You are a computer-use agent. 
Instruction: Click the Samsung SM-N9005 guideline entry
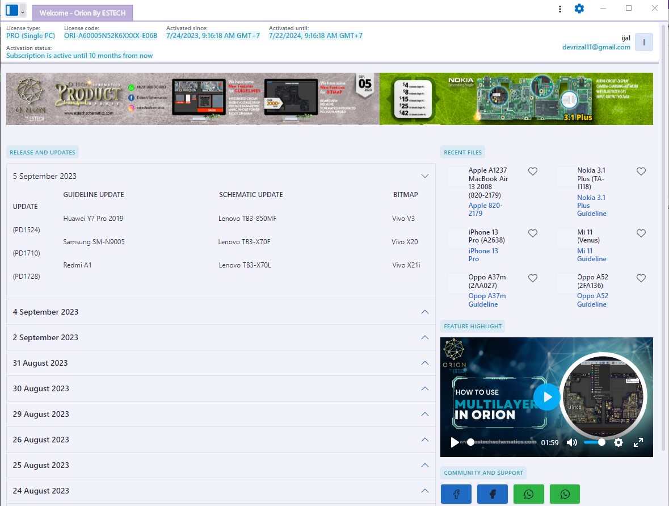coord(94,242)
